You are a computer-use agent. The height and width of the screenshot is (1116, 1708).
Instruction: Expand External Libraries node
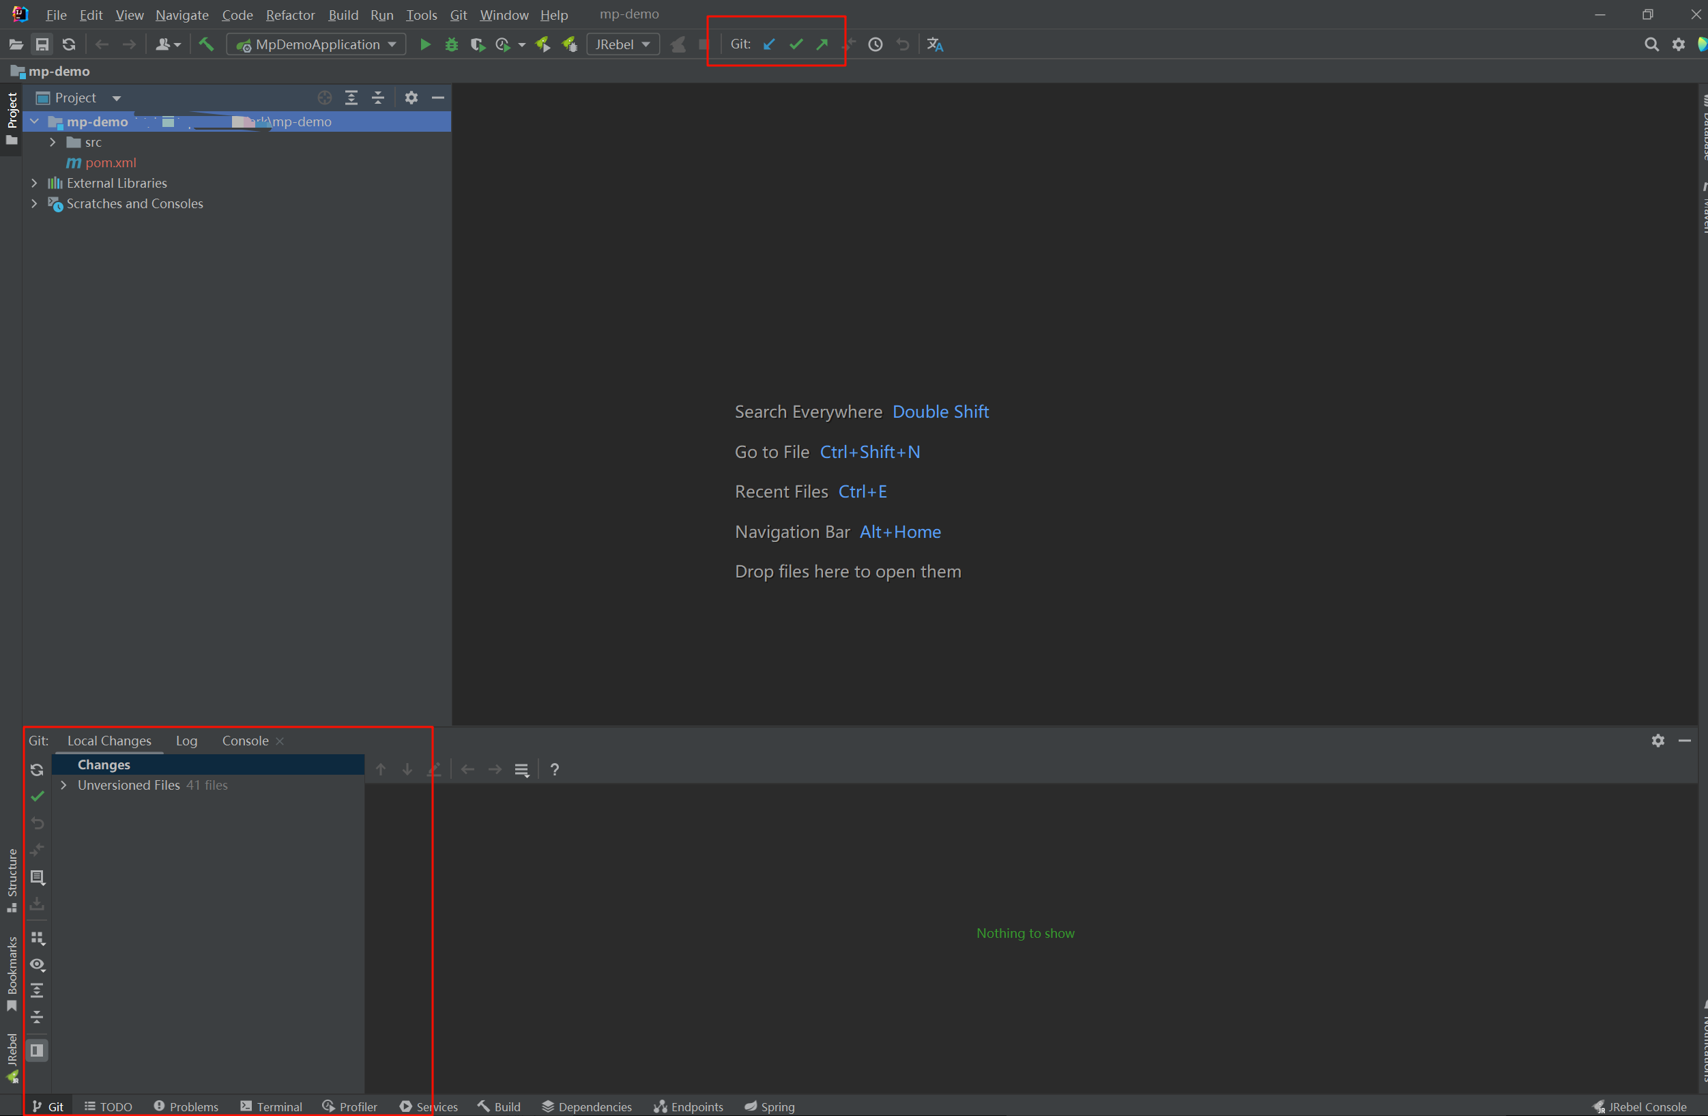33,183
